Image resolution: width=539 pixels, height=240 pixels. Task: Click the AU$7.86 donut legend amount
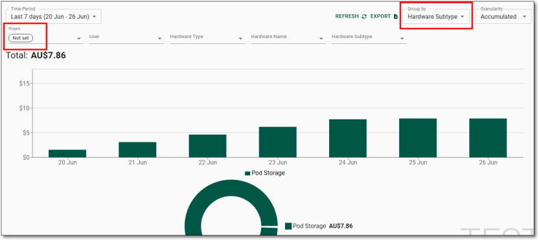tap(341, 226)
